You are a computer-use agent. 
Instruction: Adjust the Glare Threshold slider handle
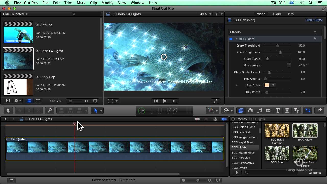(277, 45)
